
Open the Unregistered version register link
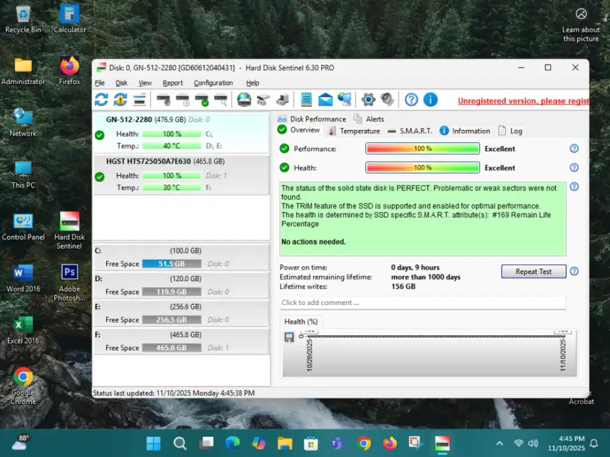tap(523, 101)
